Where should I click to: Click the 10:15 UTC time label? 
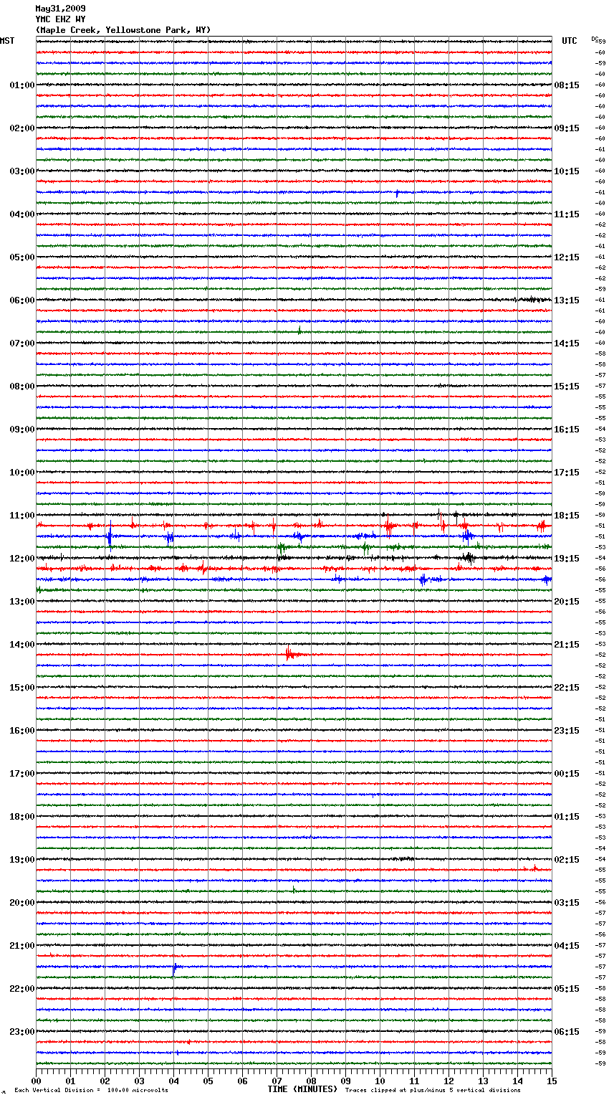click(x=567, y=171)
